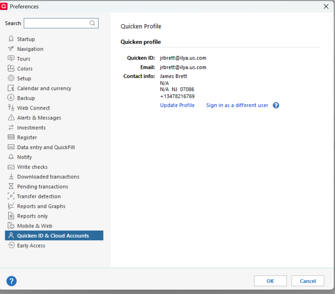
Task: Click the Colors palette icon
Action: point(11,68)
